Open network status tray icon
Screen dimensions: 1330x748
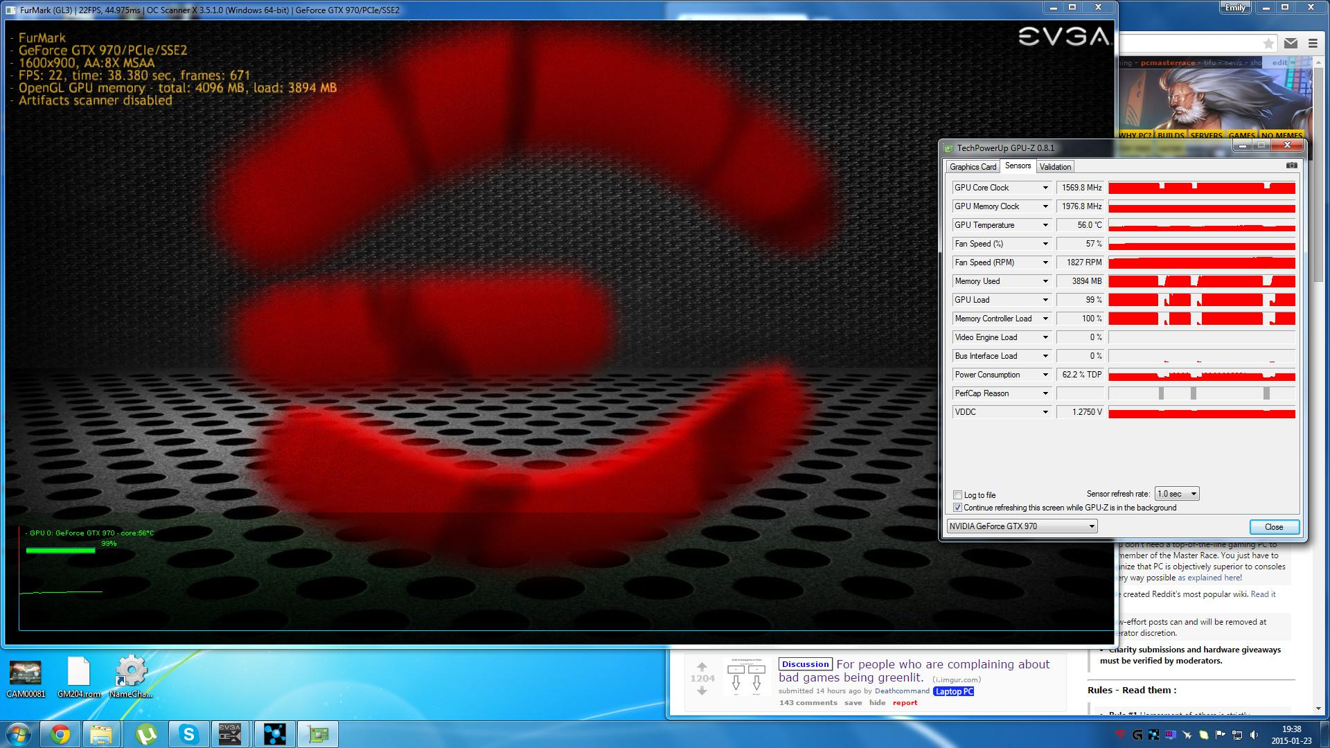tap(1237, 735)
